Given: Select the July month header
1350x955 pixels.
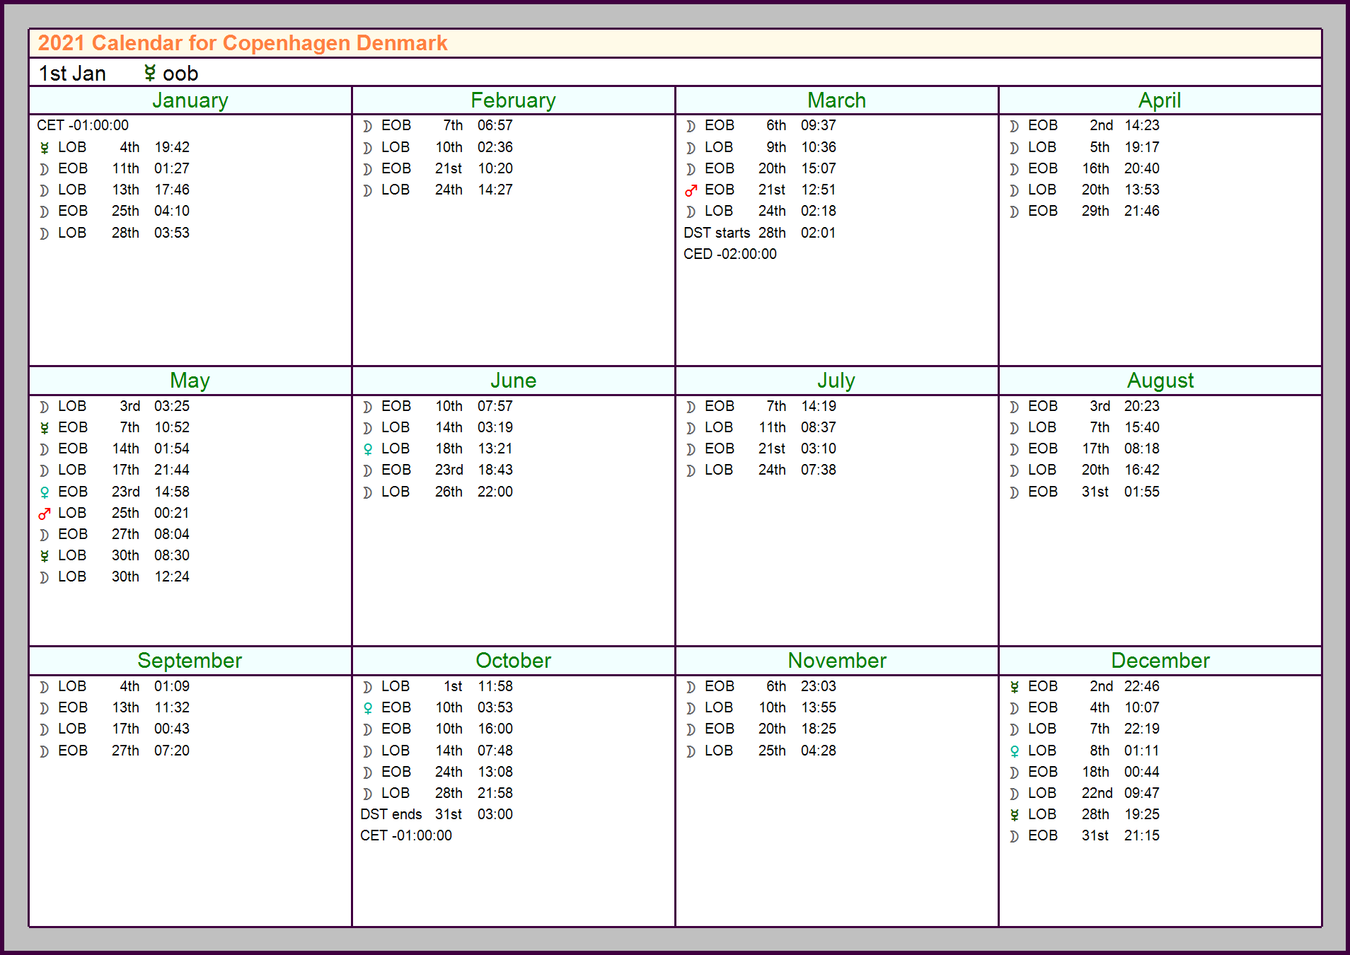Looking at the screenshot, I should coord(837,381).
